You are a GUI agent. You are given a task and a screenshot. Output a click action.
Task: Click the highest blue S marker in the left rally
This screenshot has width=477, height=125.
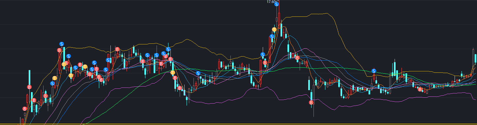[62, 44]
